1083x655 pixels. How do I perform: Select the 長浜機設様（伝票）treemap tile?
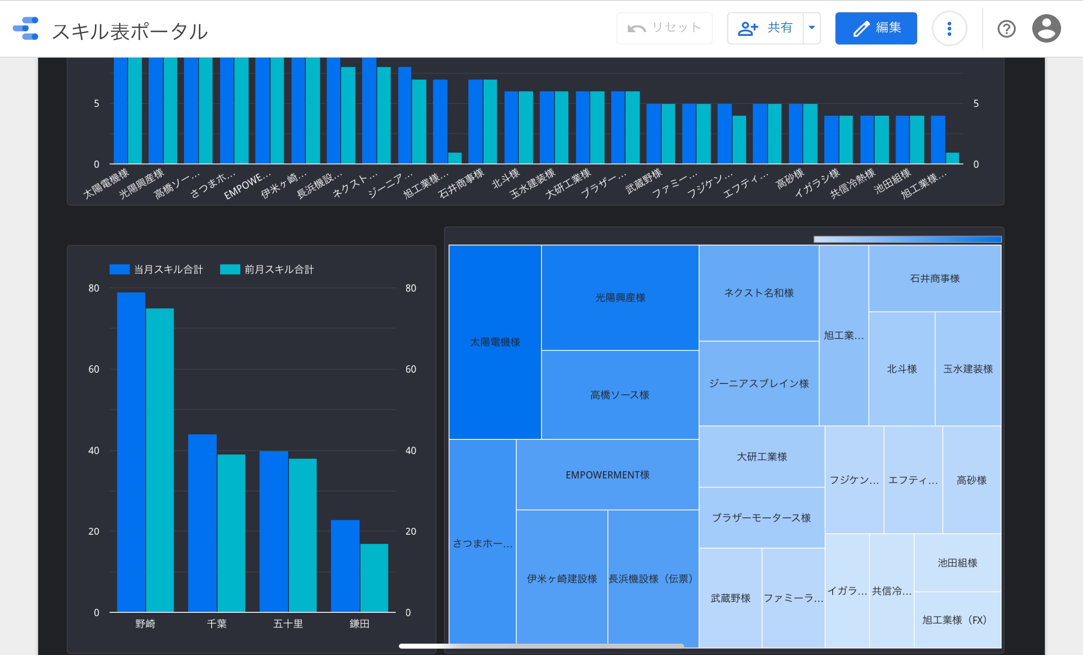(653, 578)
